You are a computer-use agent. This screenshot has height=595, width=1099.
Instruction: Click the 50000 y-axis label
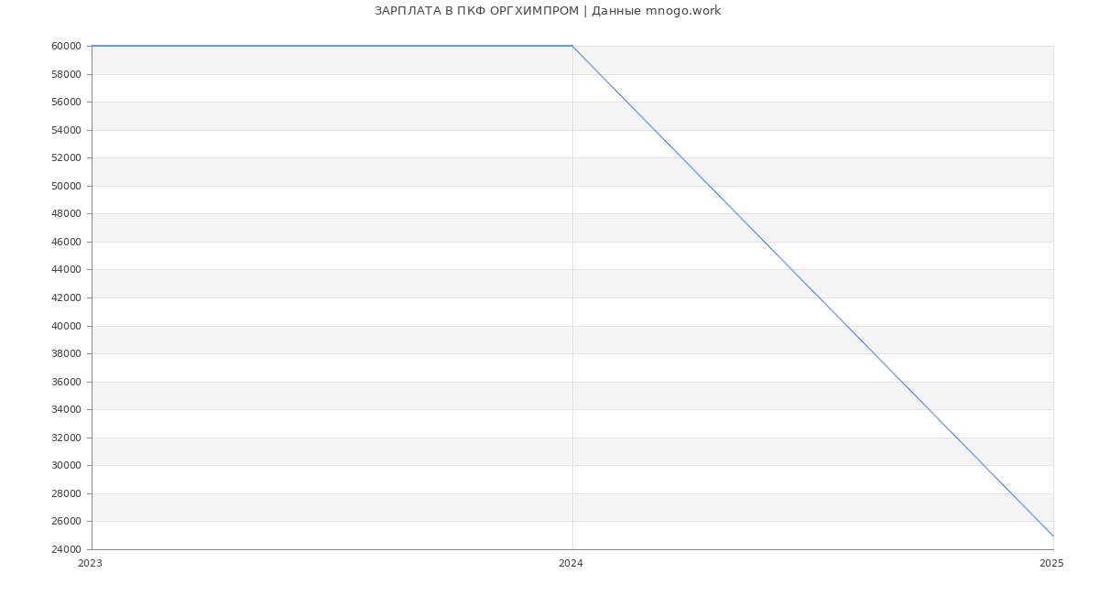[68, 186]
